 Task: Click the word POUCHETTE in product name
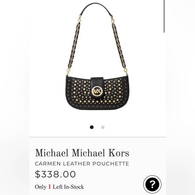coord(111,164)
